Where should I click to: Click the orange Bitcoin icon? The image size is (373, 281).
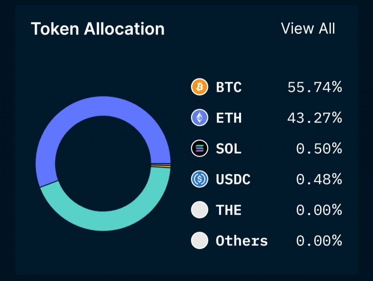[x=200, y=87]
